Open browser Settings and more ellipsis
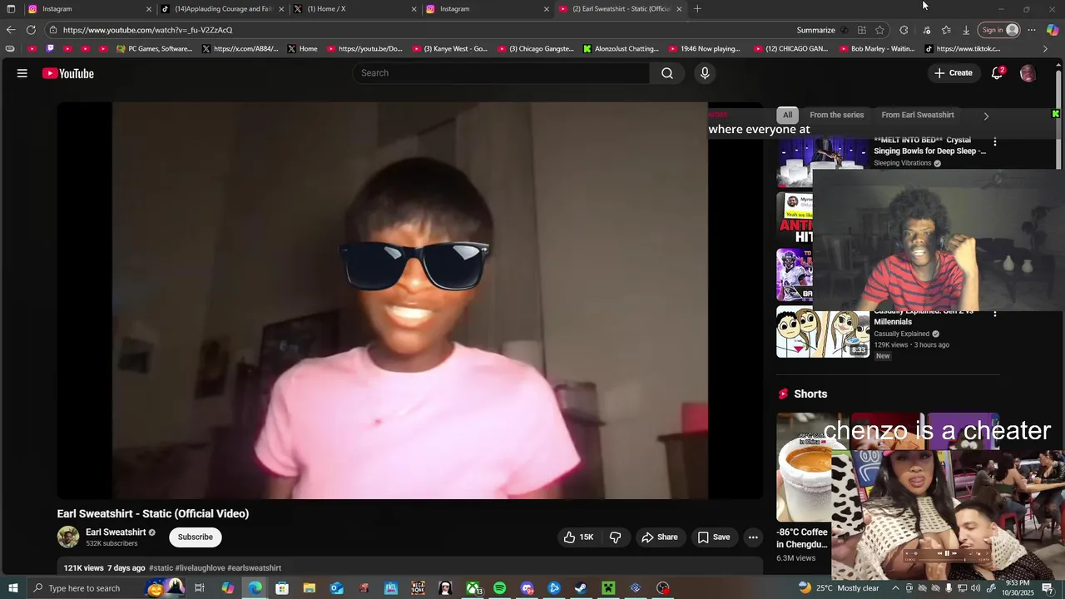1065x599 pixels. click(x=1032, y=30)
